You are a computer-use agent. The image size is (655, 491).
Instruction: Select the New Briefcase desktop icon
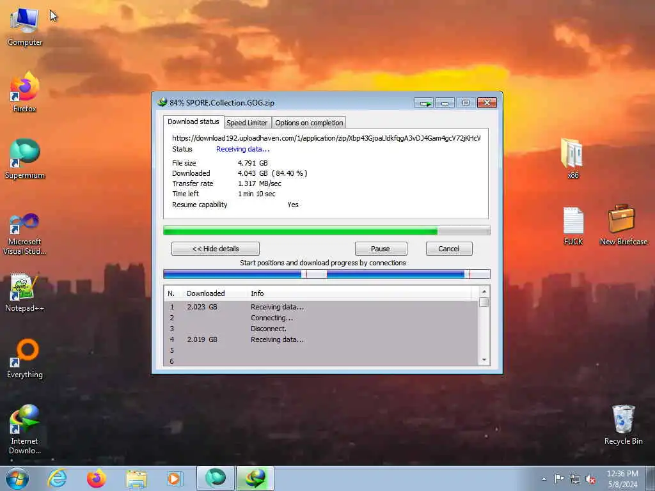(623, 224)
